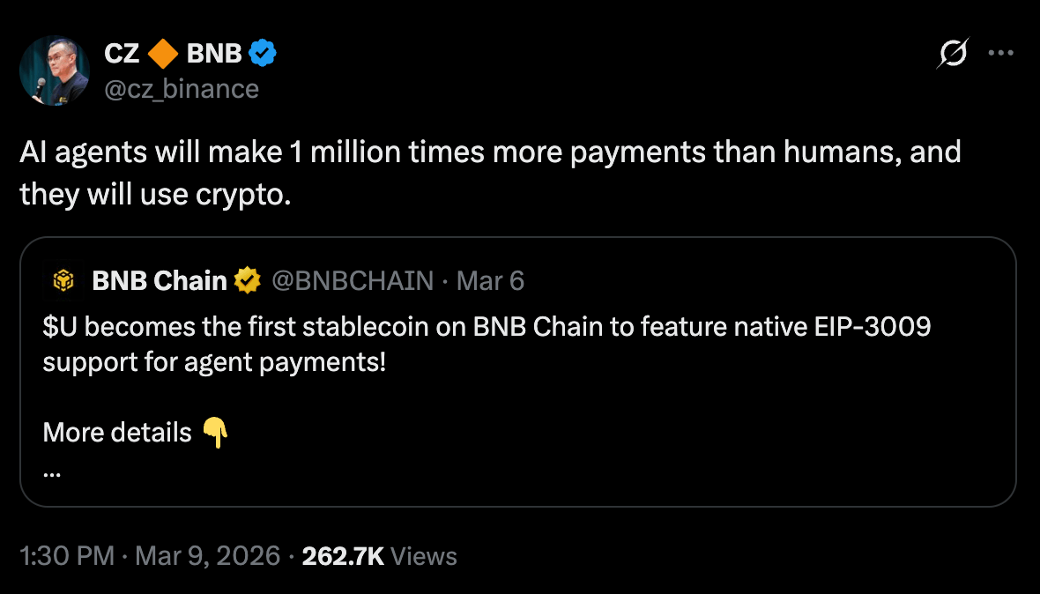Open the @cz_binance handle link
1040x594 pixels.
[x=182, y=88]
